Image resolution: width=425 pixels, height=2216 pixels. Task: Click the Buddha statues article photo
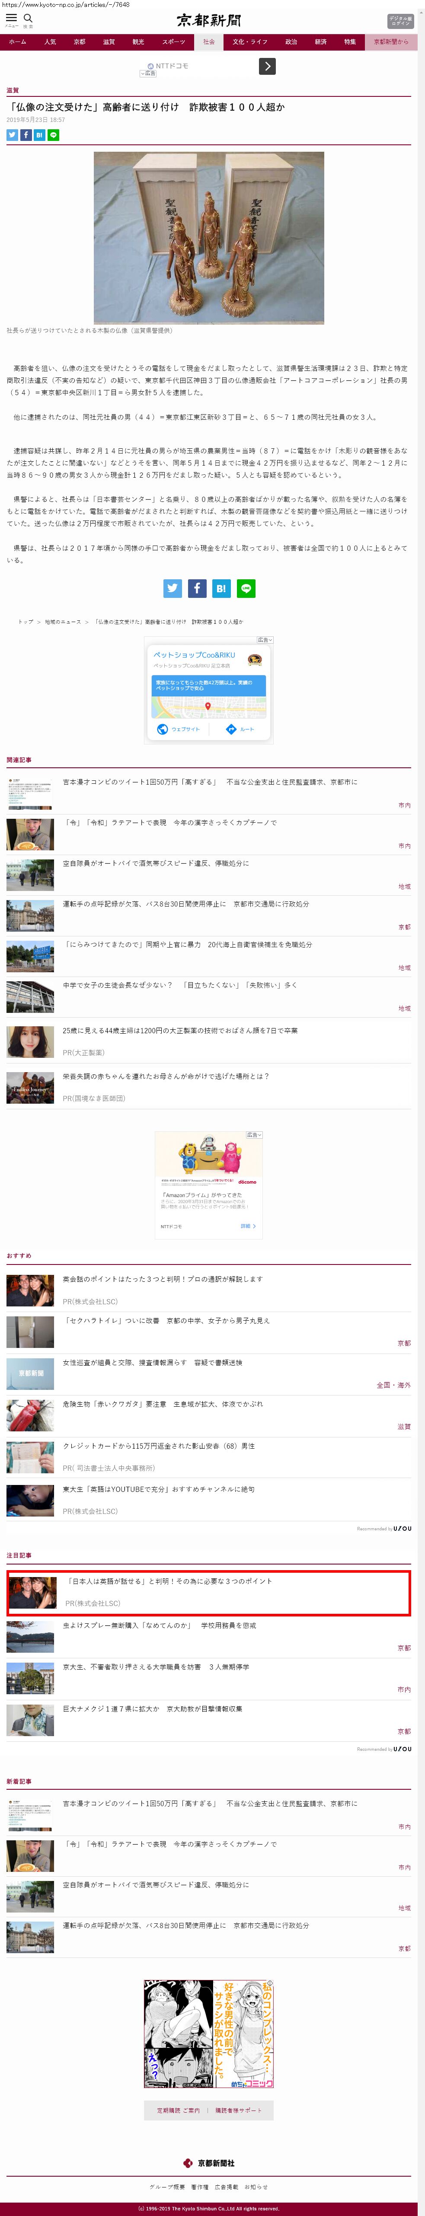coord(208,237)
